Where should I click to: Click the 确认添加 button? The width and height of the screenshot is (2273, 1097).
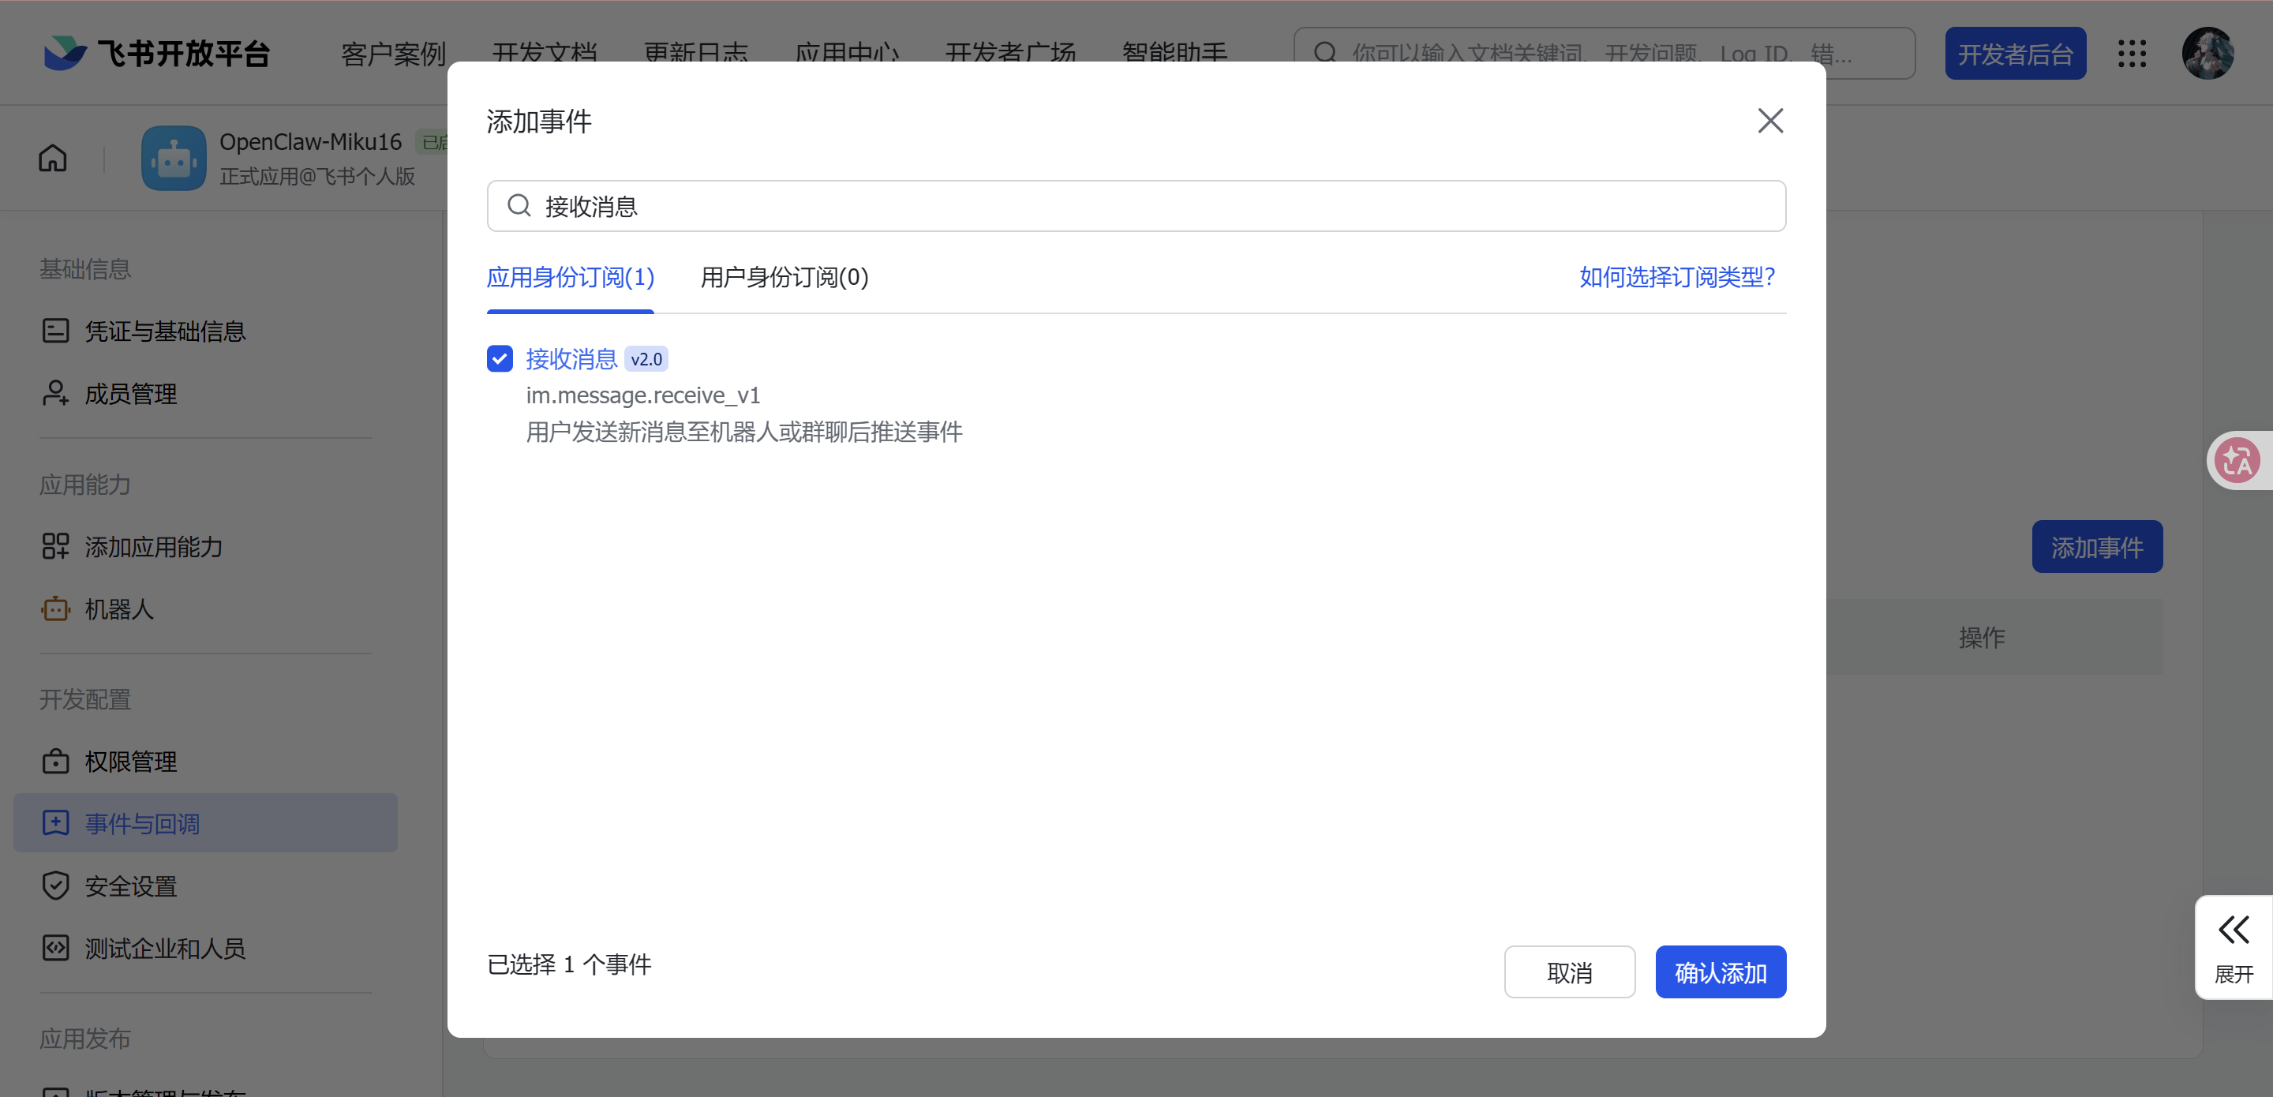pos(1720,972)
